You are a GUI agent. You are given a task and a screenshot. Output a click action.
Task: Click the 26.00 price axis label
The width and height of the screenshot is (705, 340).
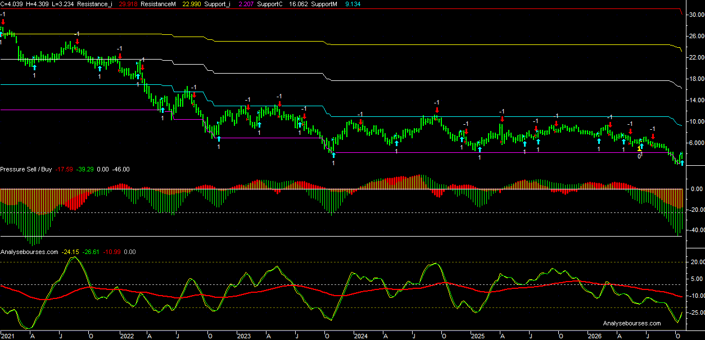pos(695,36)
